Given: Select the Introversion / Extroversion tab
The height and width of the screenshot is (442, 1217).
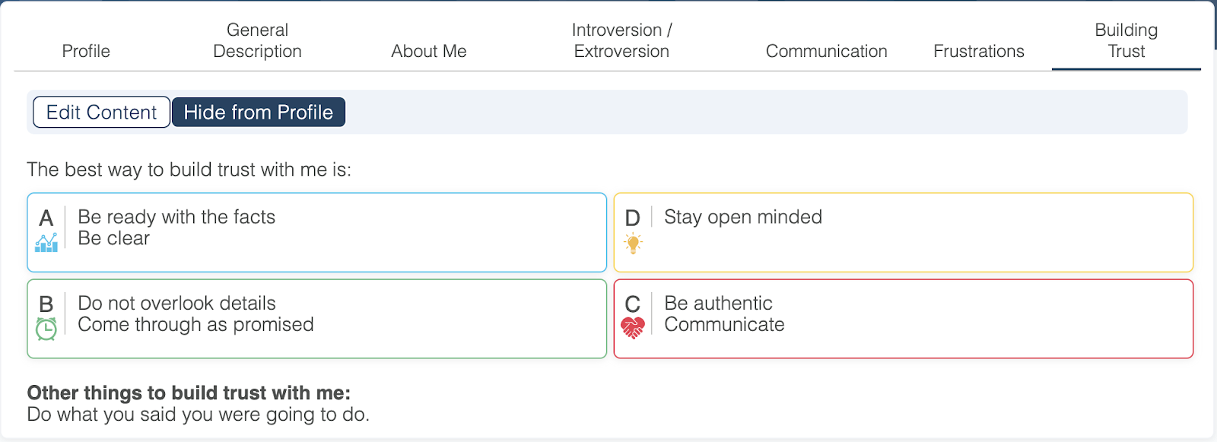Looking at the screenshot, I should 621,41.
